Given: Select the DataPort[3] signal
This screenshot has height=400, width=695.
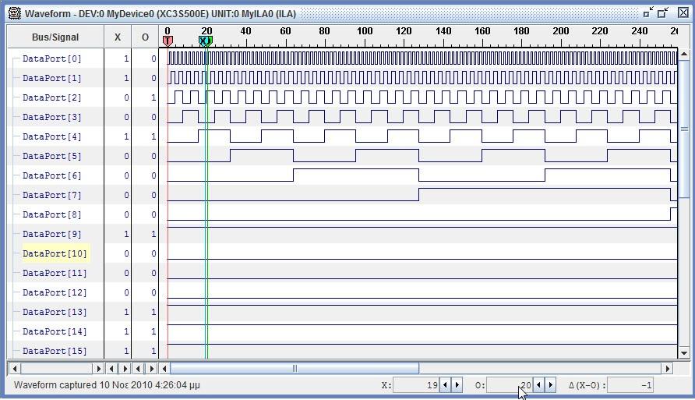Looking at the screenshot, I should click(x=52, y=117).
